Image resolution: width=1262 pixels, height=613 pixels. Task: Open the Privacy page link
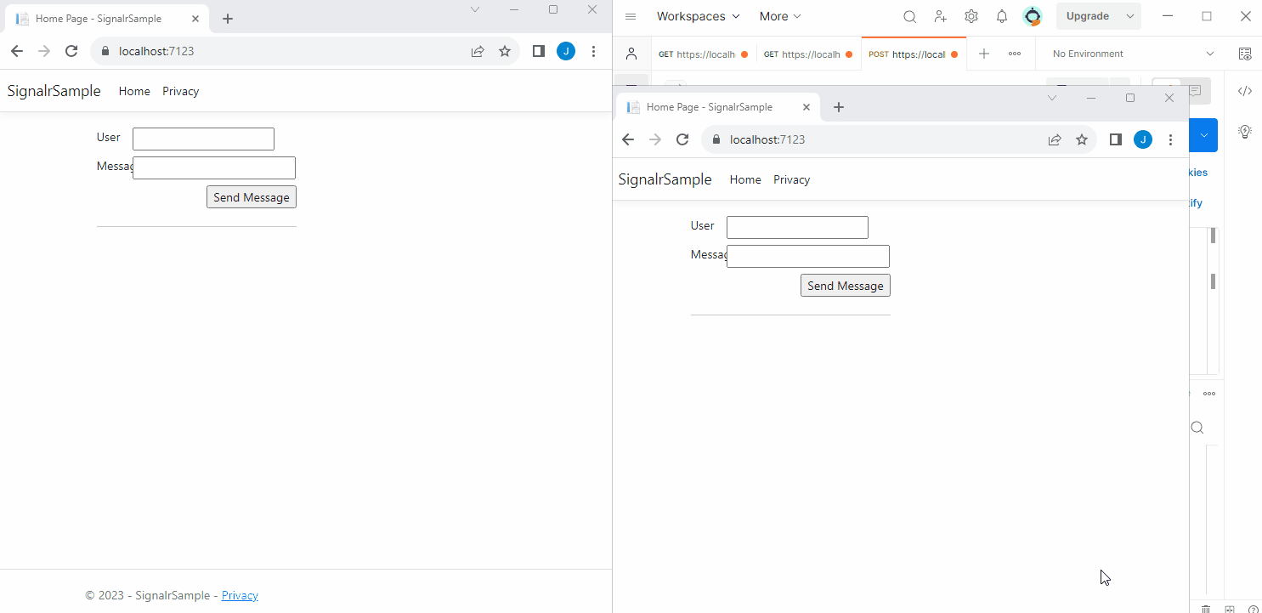tap(791, 179)
